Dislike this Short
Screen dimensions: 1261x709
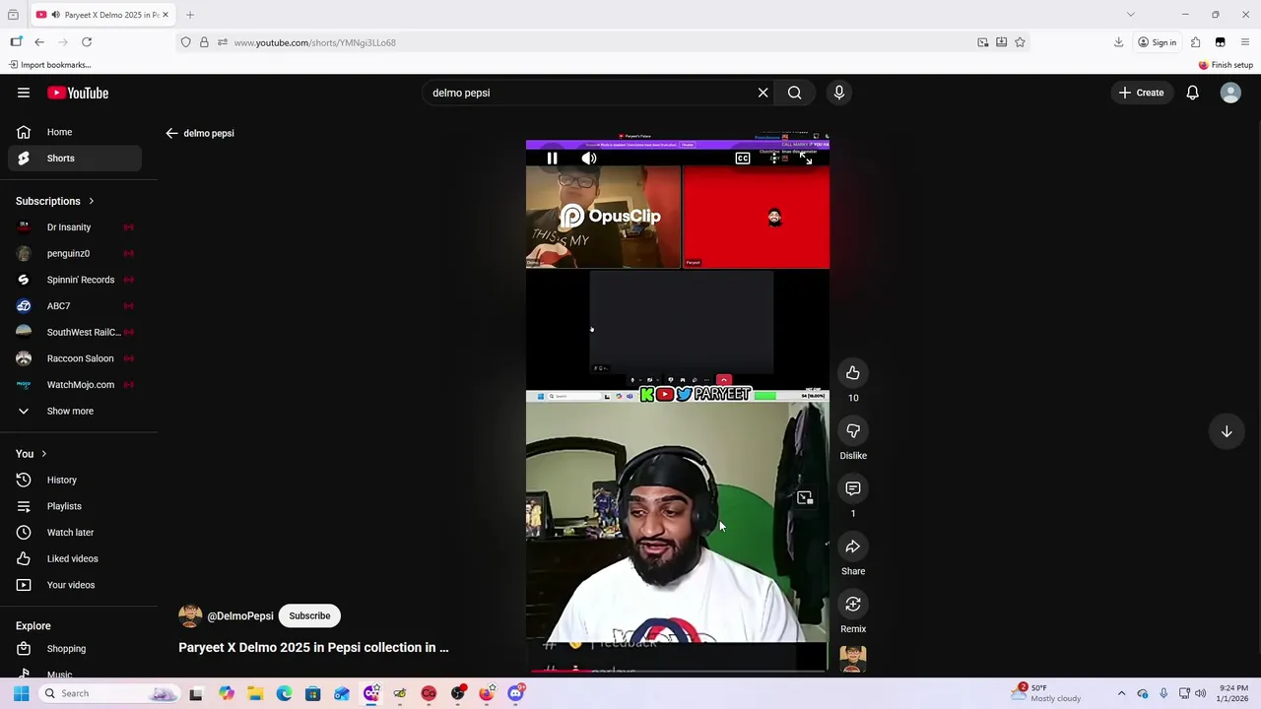tap(853, 431)
